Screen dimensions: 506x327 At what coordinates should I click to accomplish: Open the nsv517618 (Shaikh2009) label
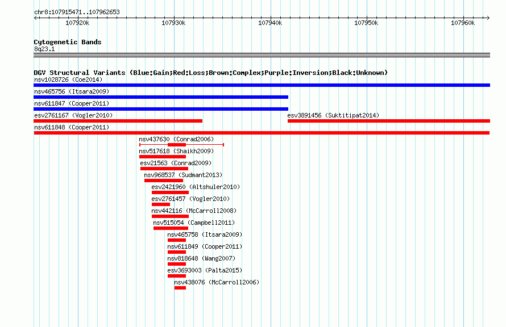point(176,151)
